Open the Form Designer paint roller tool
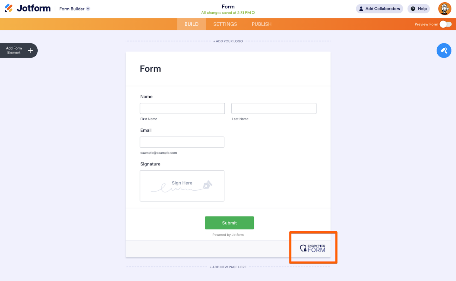456x281 pixels. coord(444,50)
